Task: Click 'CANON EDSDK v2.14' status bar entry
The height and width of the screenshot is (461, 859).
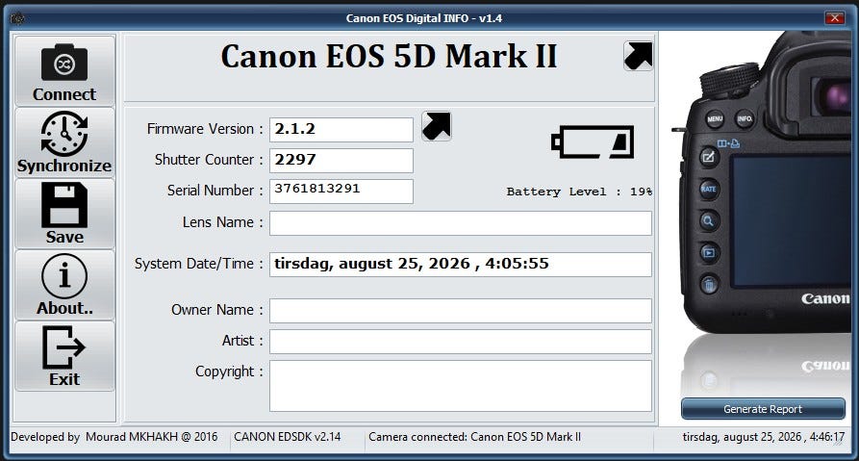Action: click(287, 437)
